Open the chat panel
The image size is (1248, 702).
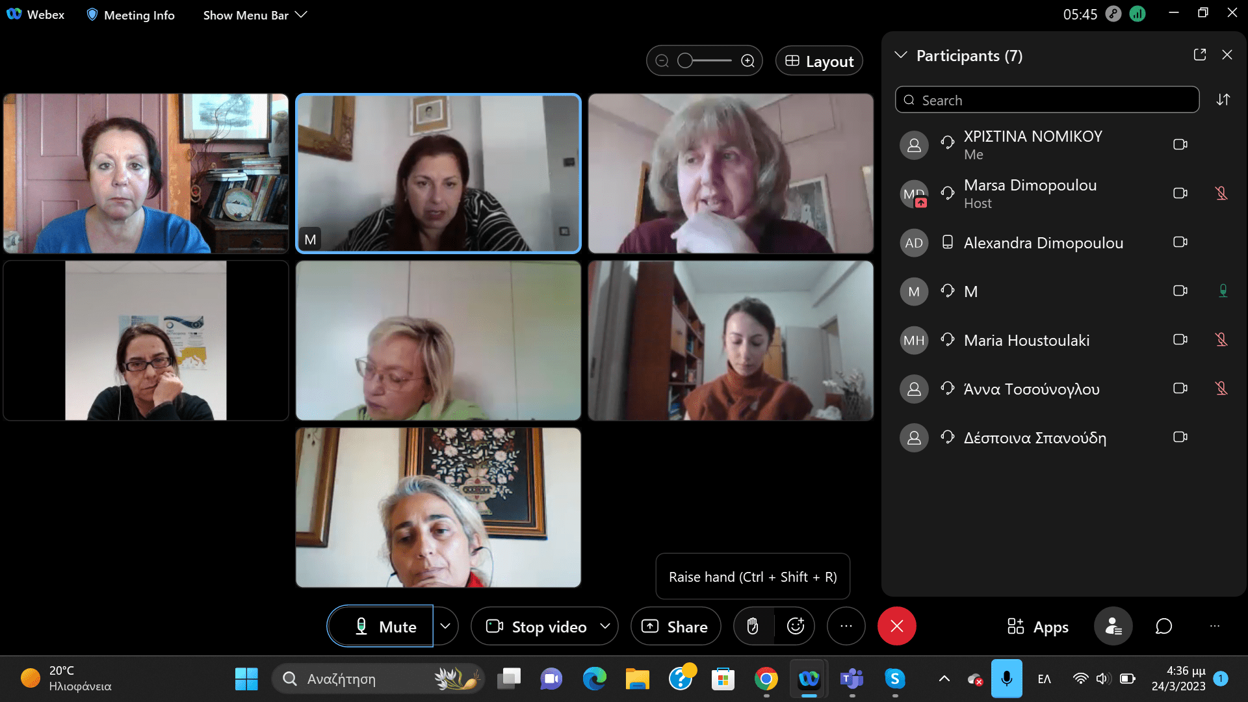click(x=1163, y=626)
